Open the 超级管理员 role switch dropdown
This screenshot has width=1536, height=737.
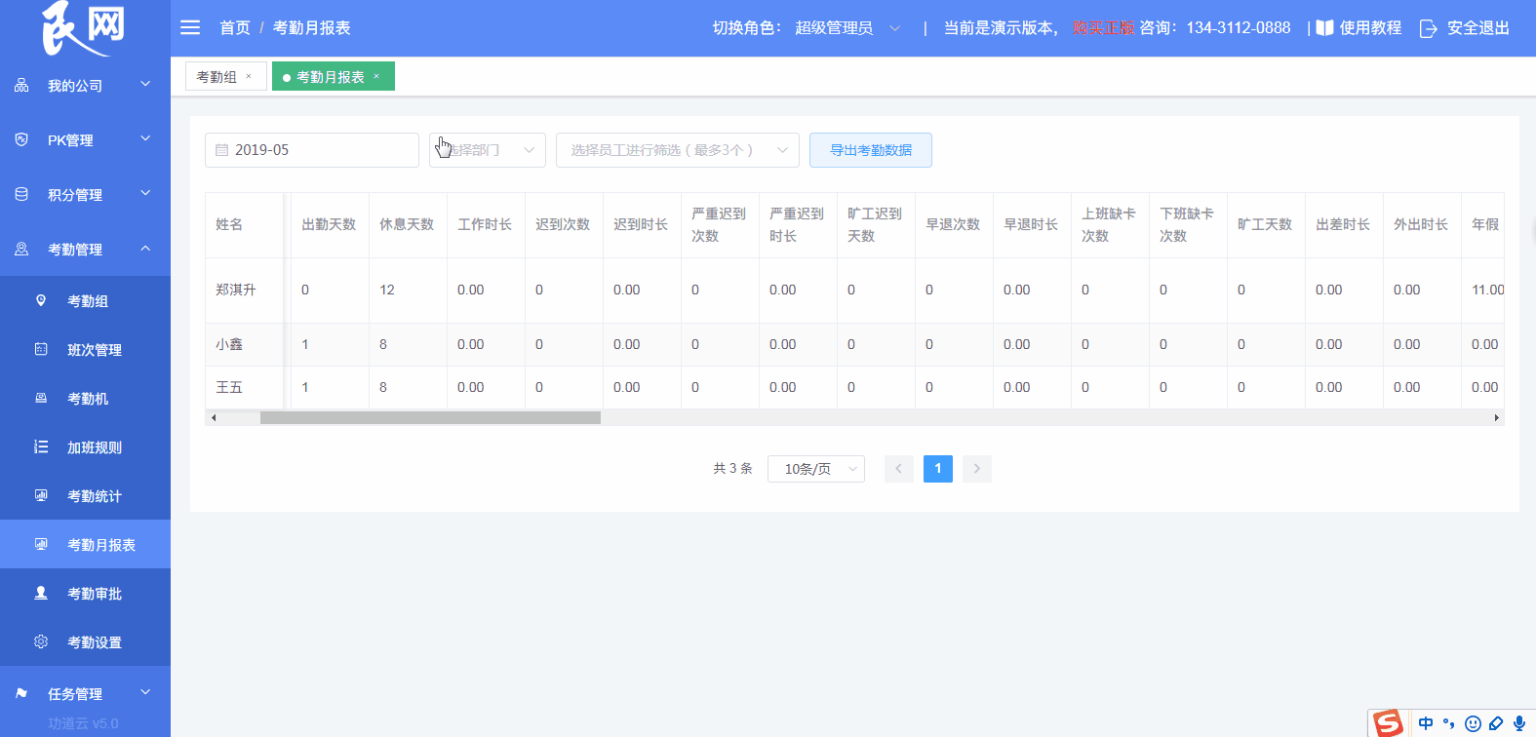[847, 28]
